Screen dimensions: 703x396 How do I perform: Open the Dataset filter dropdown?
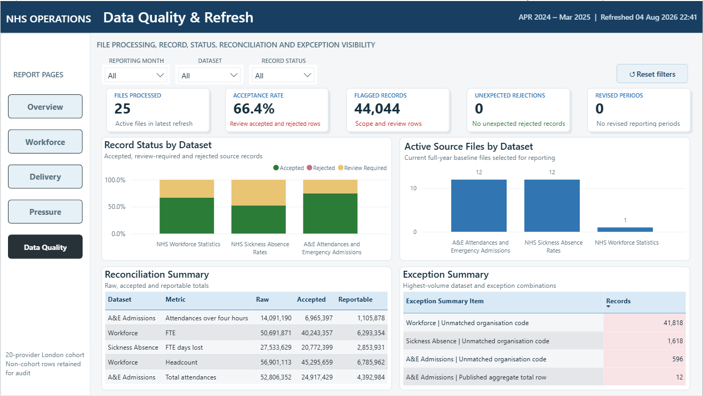pyautogui.click(x=210, y=75)
